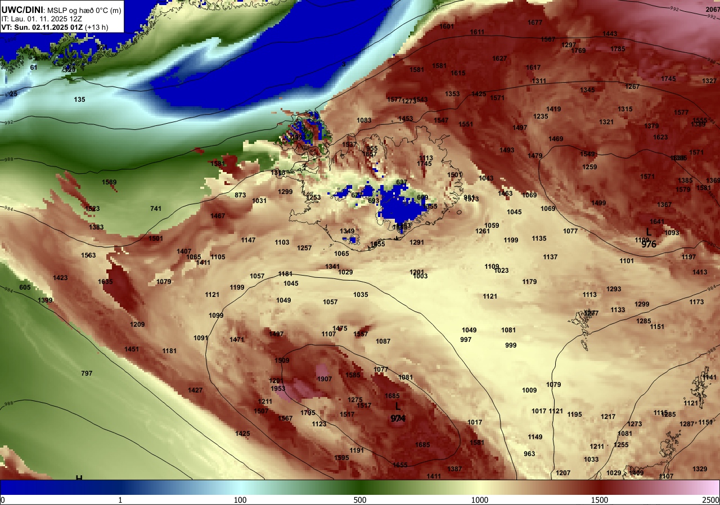Viewport: 720px width, 505px height.
Task: Select the 1137 map value
Action: point(550,257)
